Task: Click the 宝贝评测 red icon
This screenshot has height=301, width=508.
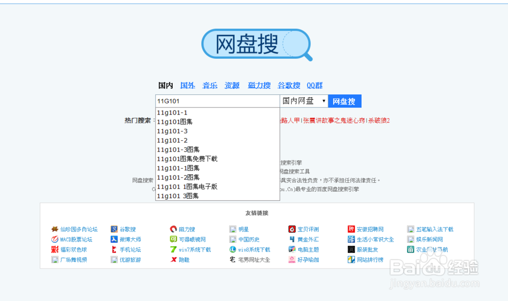Action: click(292, 229)
